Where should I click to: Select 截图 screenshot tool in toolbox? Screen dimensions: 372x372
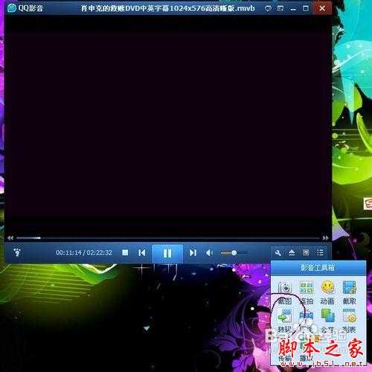coord(284,293)
